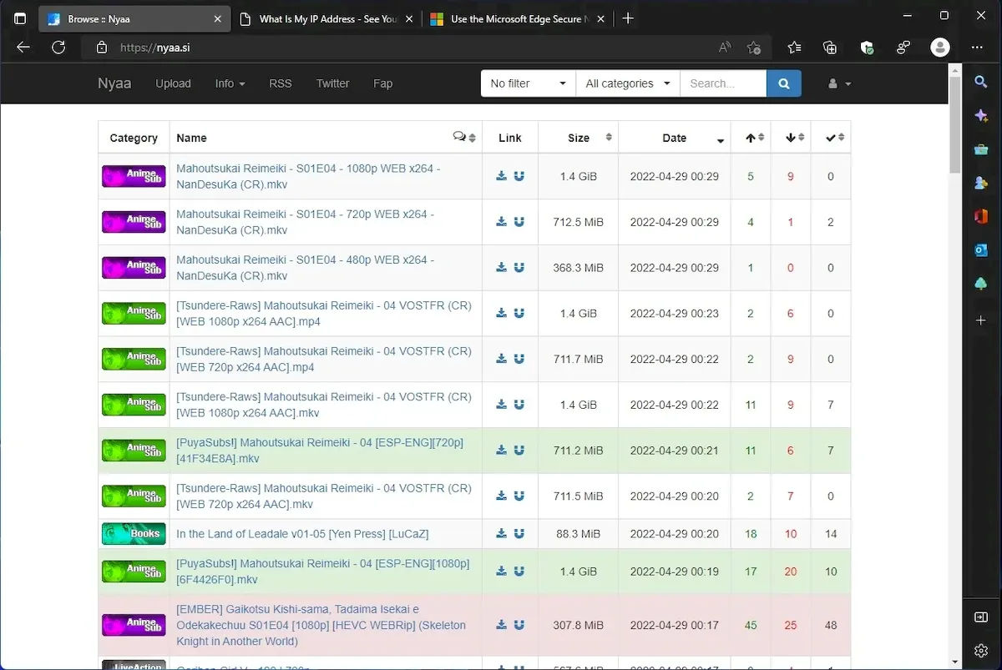Click into the Search text field
Screen dimensions: 1002x670
pyautogui.click(x=723, y=83)
